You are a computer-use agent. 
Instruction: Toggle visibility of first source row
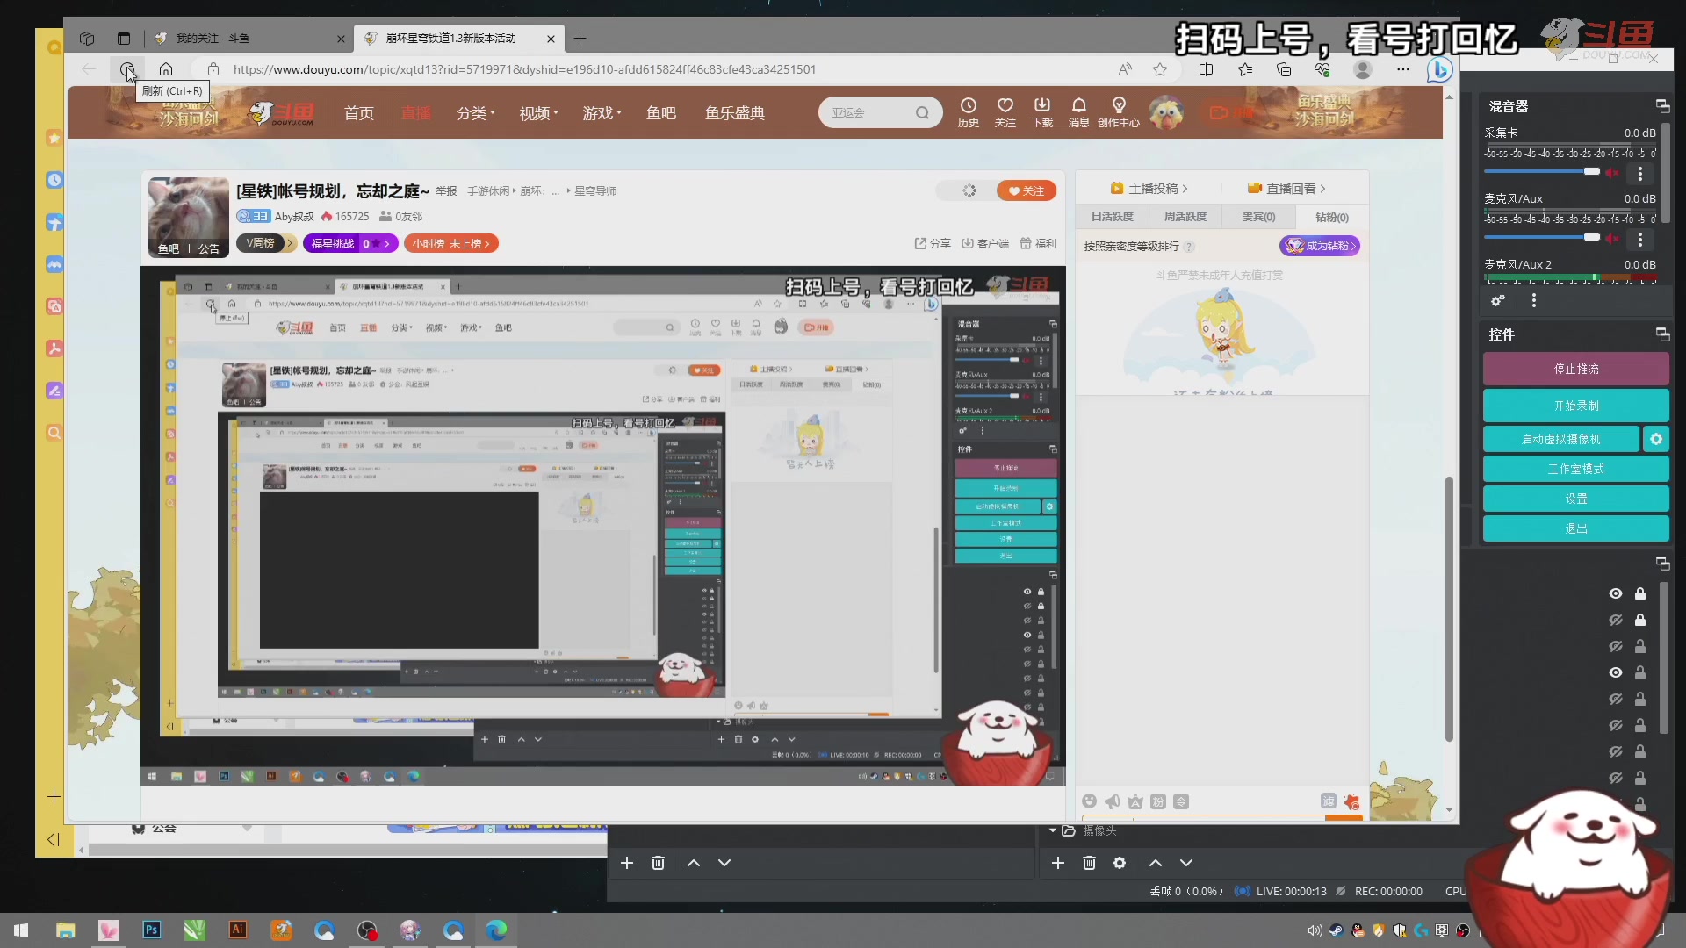(x=1615, y=594)
